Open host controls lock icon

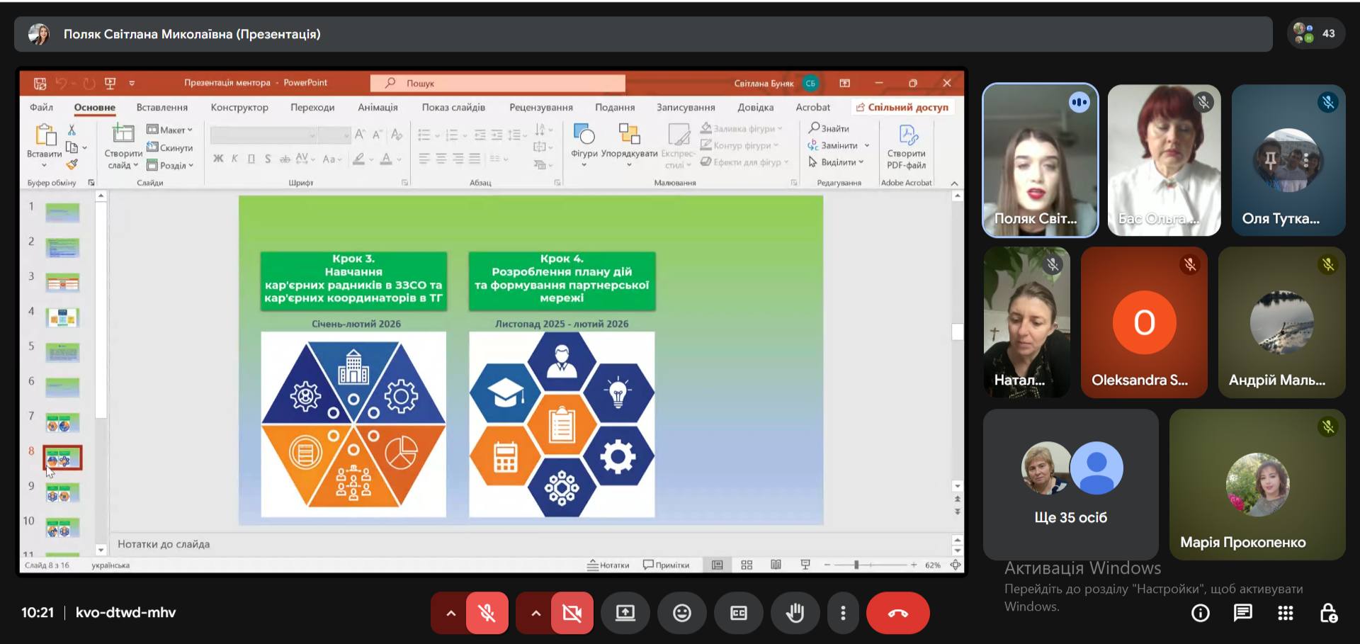1328,613
